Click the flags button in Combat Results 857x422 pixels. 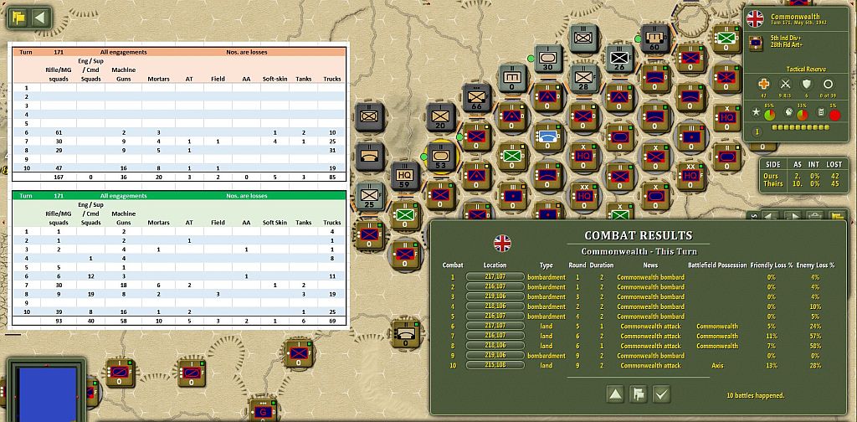pos(638,394)
